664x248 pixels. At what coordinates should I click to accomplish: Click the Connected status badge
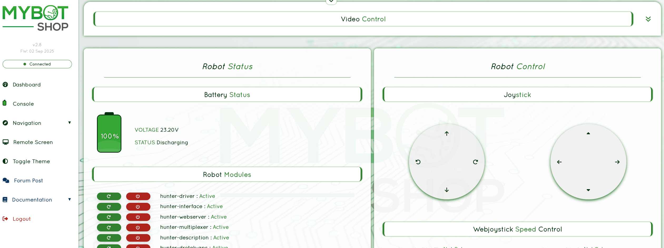tap(37, 64)
